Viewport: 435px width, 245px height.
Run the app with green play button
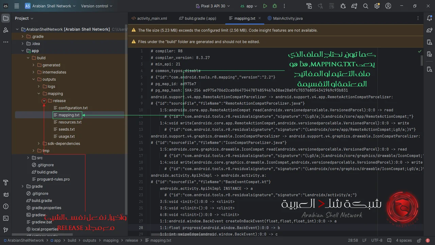coord(265,6)
